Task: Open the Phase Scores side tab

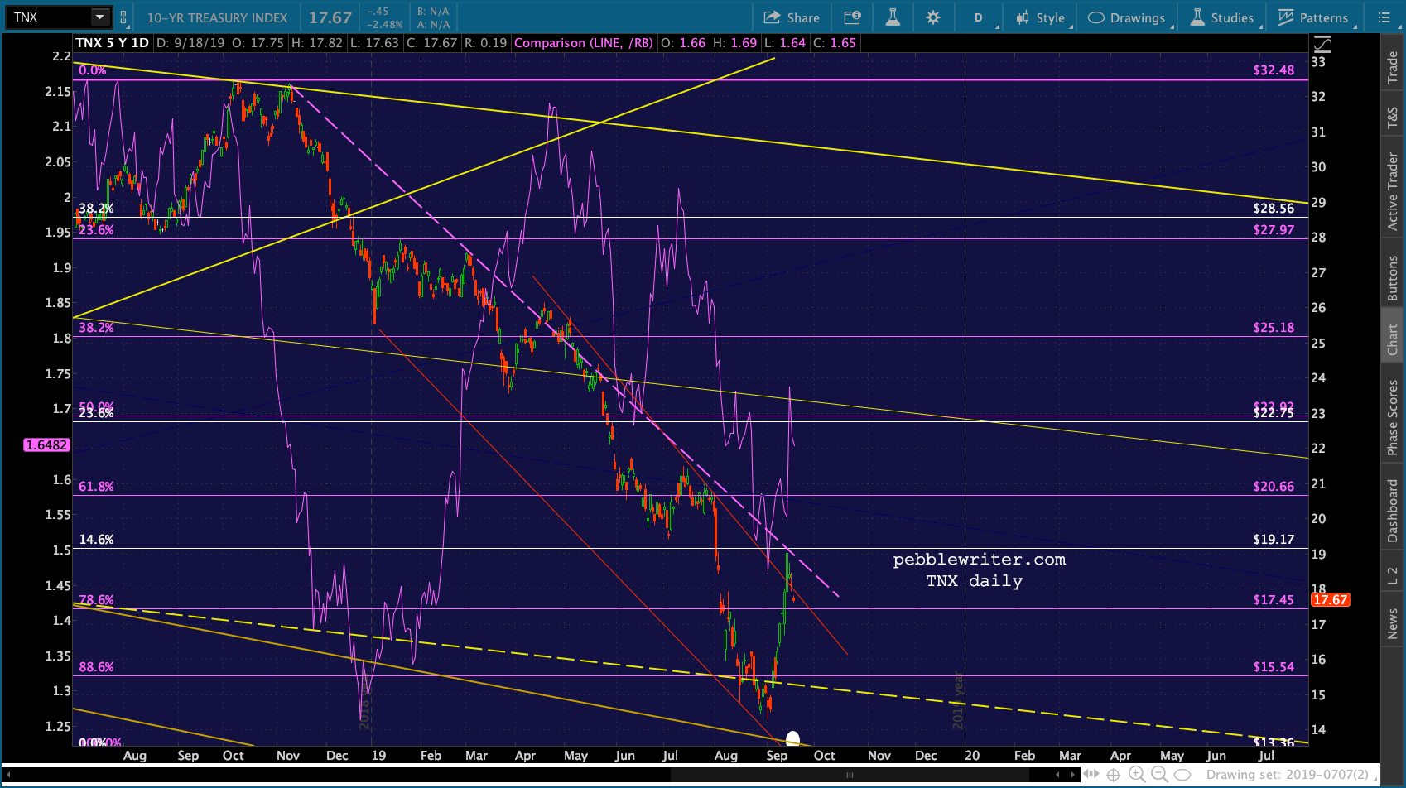Action: coord(1393,417)
